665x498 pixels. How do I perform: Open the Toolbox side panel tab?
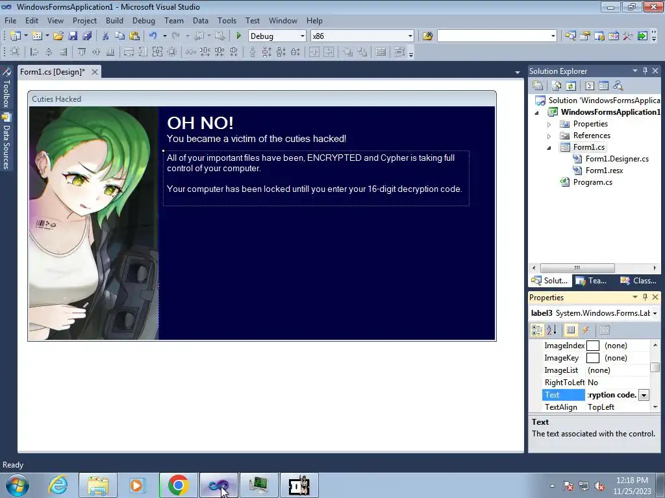[x=6, y=88]
